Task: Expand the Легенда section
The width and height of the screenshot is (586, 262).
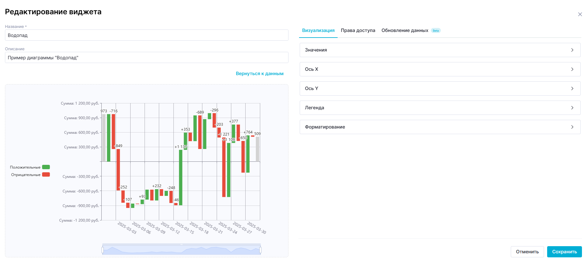Action: coord(440,108)
